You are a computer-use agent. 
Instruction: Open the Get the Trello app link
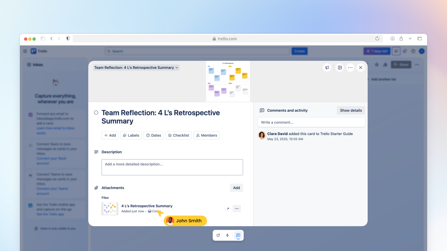(50, 214)
